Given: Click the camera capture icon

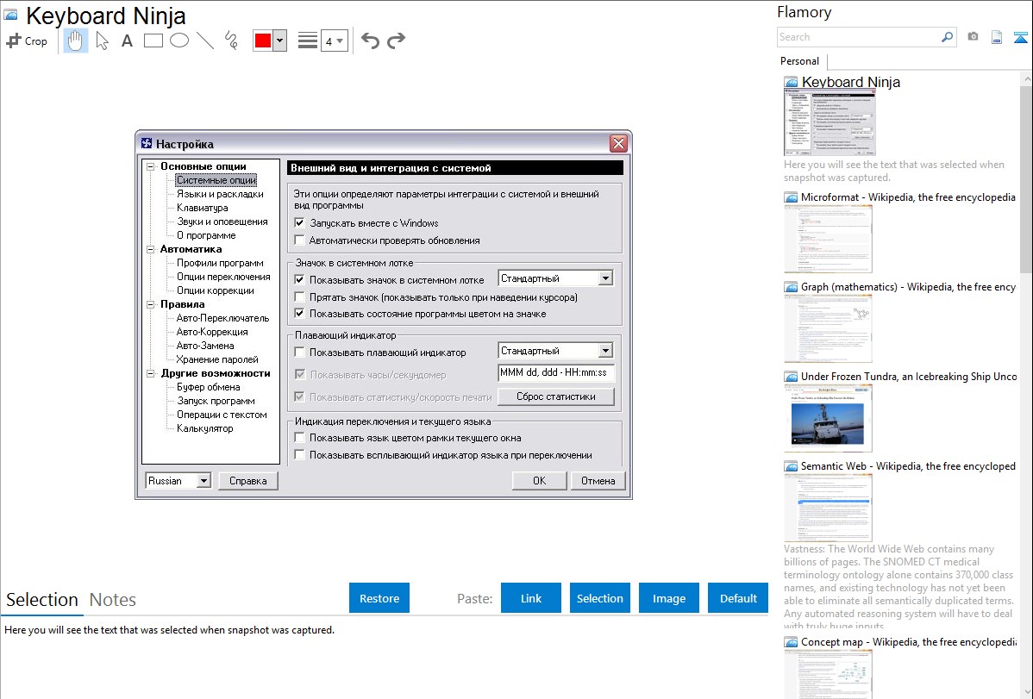Looking at the screenshot, I should 973,37.
